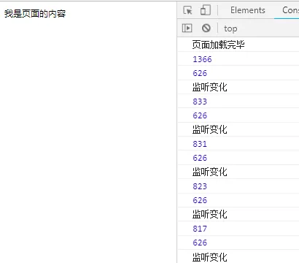Click the 626 value below 823
The width and height of the screenshot is (299, 263).
[x=200, y=200]
